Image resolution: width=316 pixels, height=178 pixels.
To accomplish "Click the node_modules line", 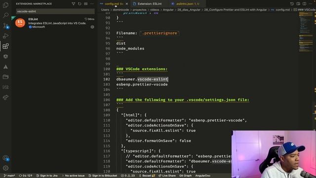I will coord(130,48).
